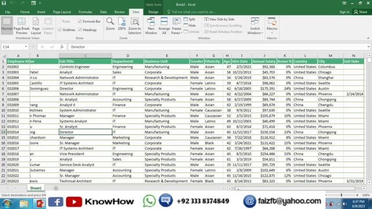
Task: Select the Vice President cell
Action: 85,154
